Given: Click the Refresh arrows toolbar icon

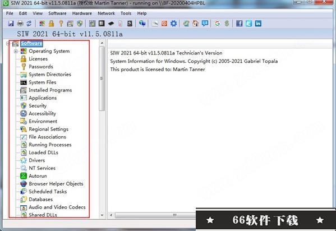Looking at the screenshot, I should 29,24.
